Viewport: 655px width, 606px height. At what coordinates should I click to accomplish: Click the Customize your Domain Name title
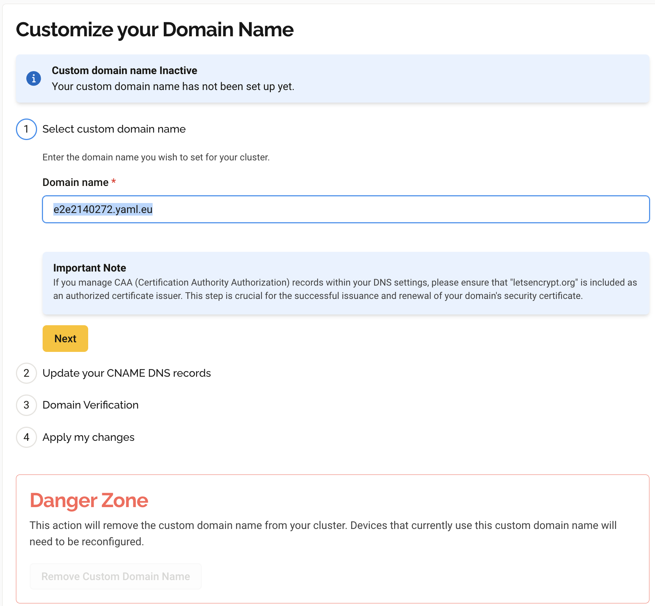pyautogui.click(x=155, y=30)
